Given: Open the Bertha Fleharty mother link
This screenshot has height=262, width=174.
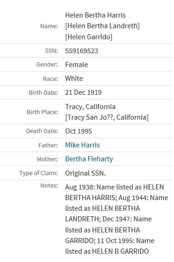Looking at the screenshot, I should [89, 159].
